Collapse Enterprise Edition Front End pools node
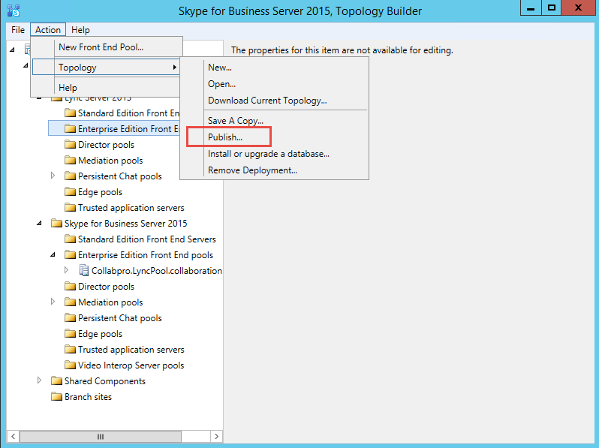The height and width of the screenshot is (448, 599). point(53,254)
